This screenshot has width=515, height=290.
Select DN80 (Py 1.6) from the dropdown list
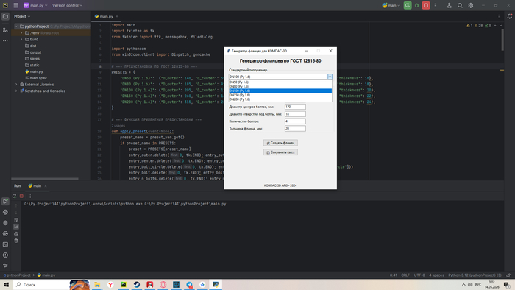coord(280,86)
